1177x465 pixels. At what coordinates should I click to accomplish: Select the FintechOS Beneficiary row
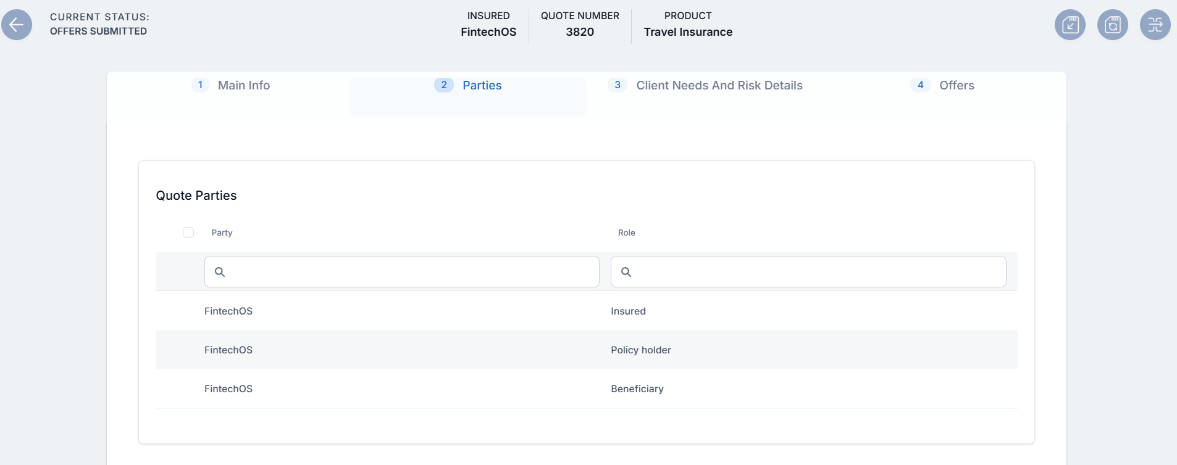point(228,389)
